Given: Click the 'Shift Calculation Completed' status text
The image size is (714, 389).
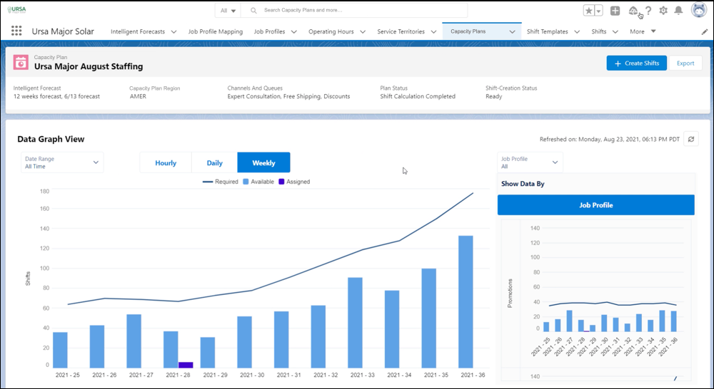Looking at the screenshot, I should pyautogui.click(x=418, y=96).
